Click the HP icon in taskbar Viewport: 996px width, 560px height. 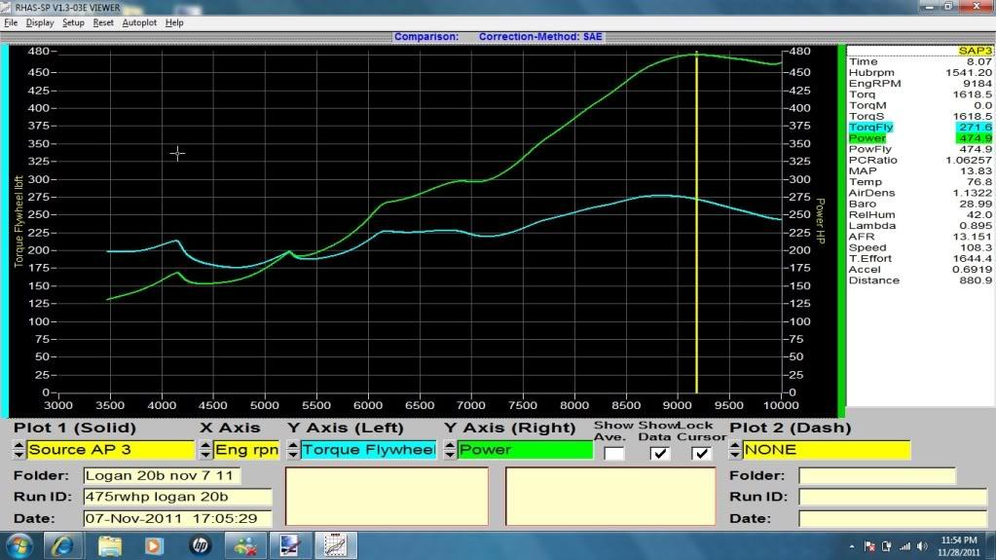(x=201, y=546)
